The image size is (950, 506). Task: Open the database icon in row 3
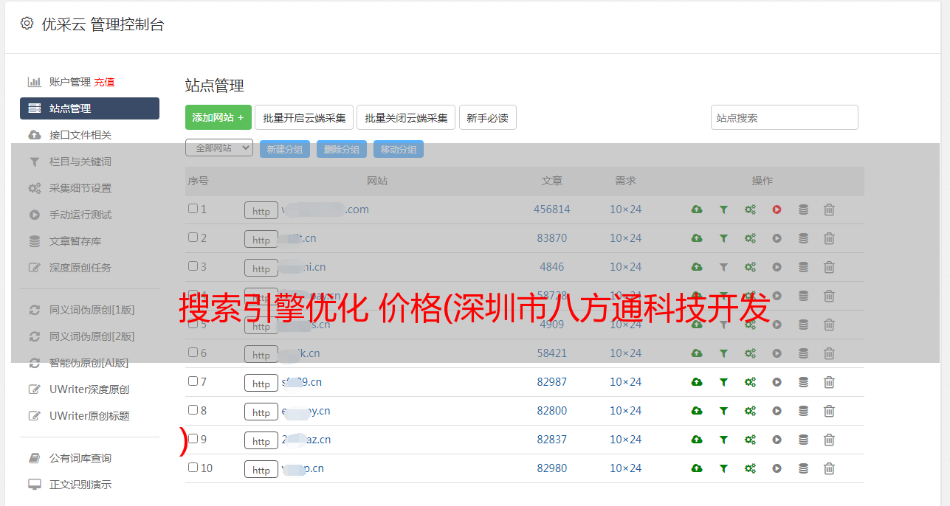803,267
